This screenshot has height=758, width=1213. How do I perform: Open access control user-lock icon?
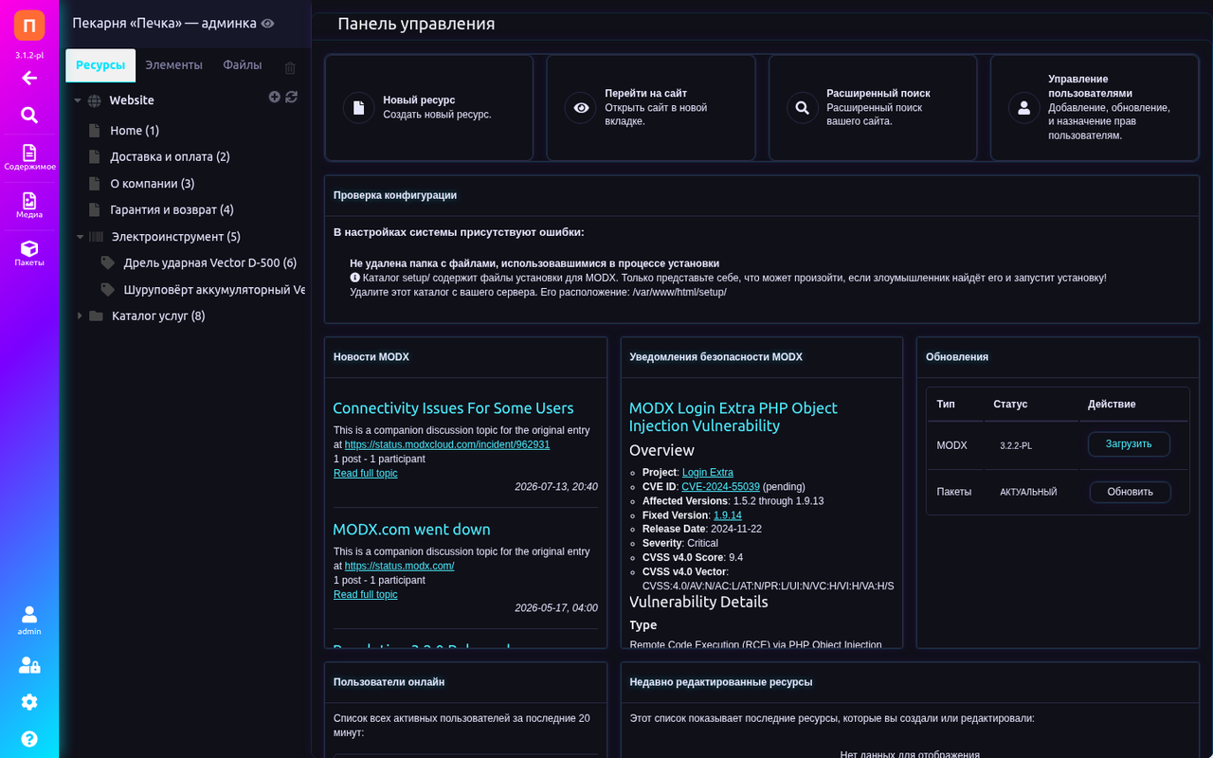(29, 665)
